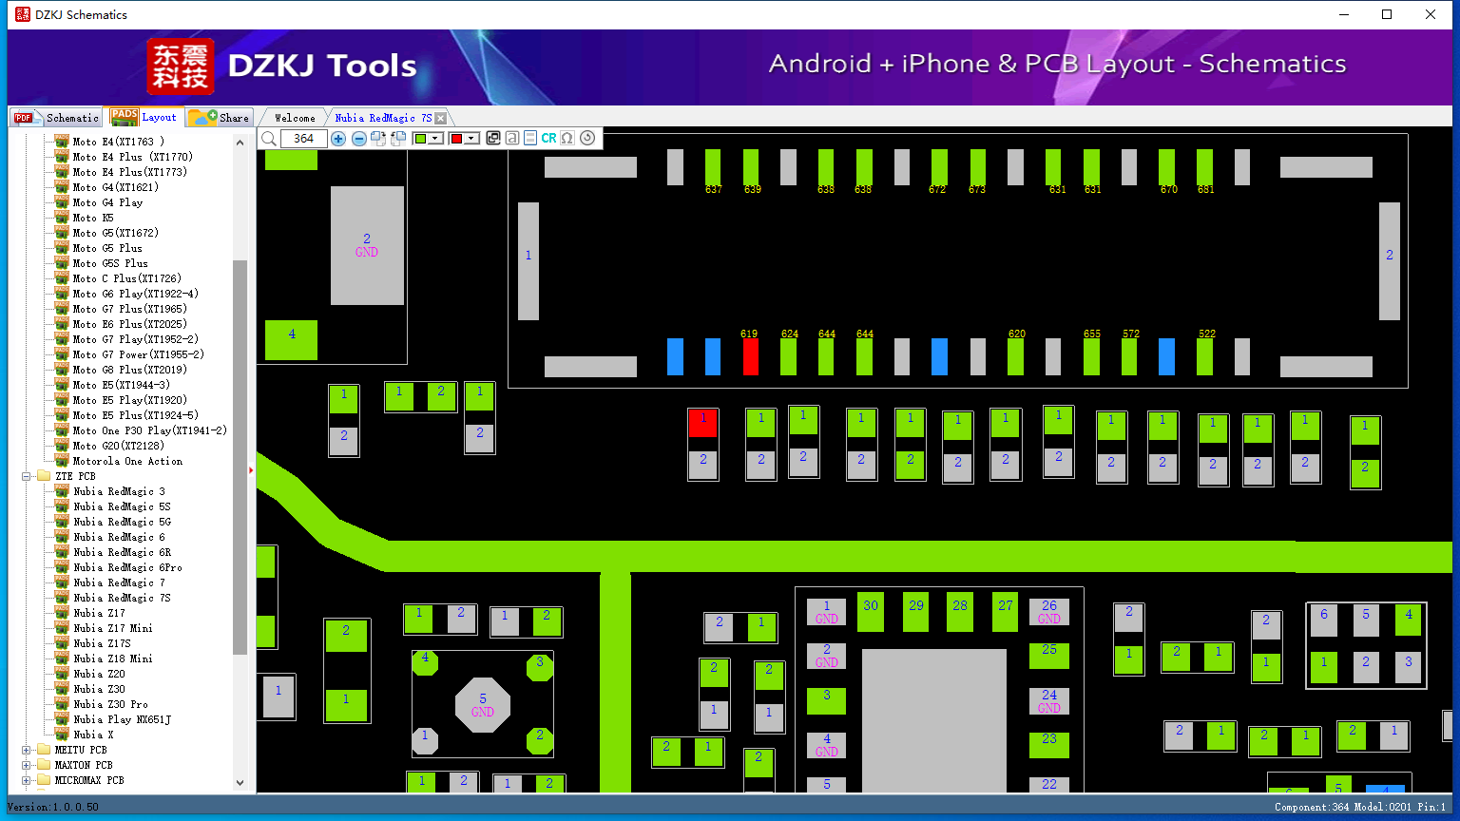Click the octagonal GND pad 5

[483, 705]
